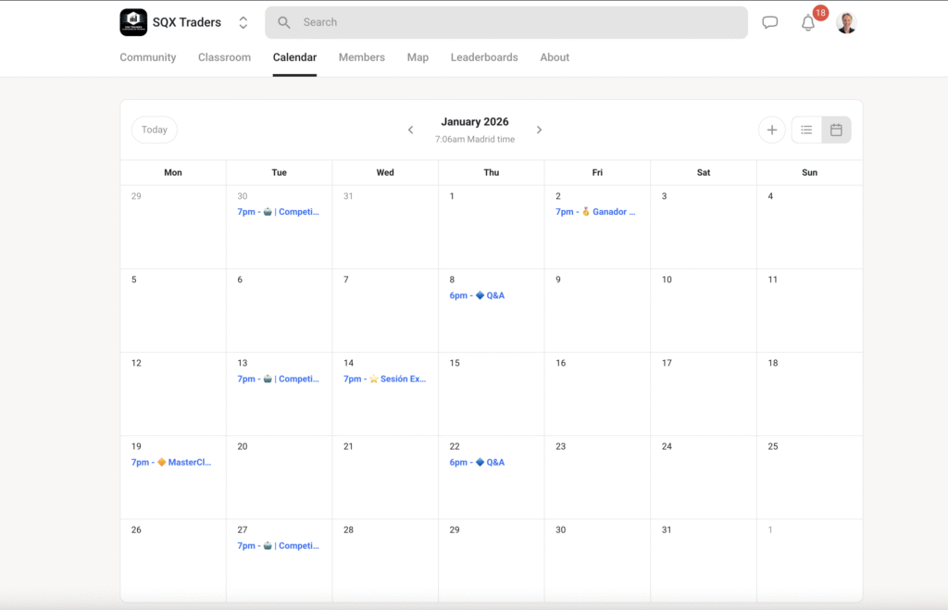This screenshot has width=948, height=610.
Task: Switch to calendar grid view
Action: click(x=836, y=131)
